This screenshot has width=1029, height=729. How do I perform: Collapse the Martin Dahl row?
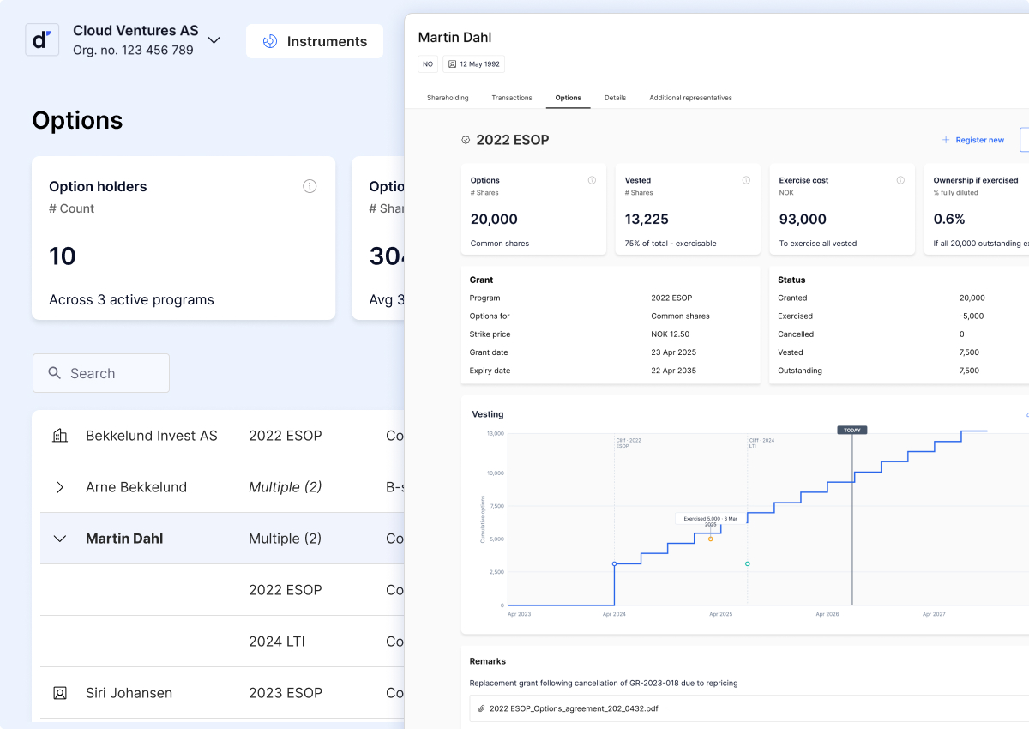60,539
